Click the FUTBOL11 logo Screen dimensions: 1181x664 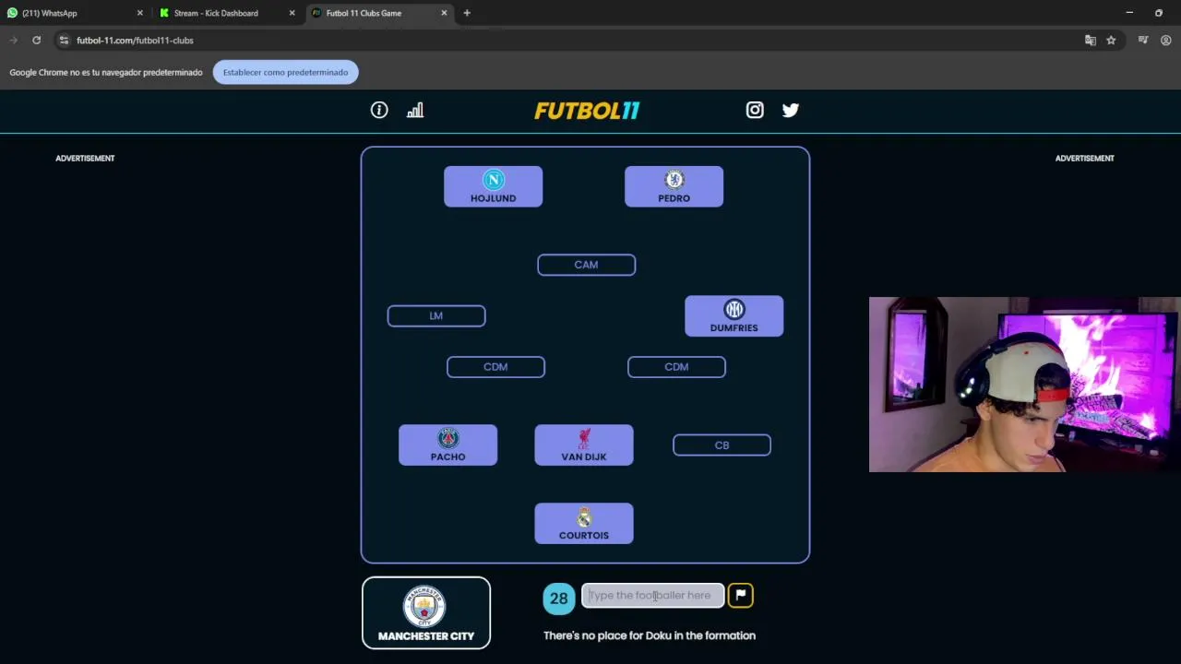pyautogui.click(x=587, y=111)
